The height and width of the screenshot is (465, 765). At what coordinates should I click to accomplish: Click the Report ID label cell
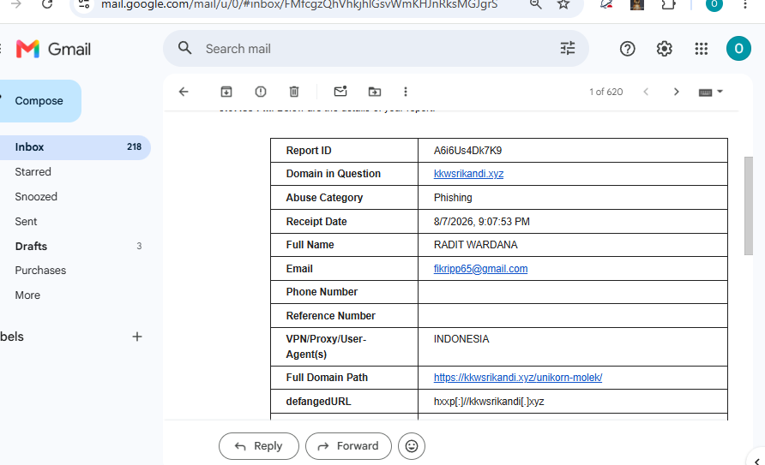345,151
